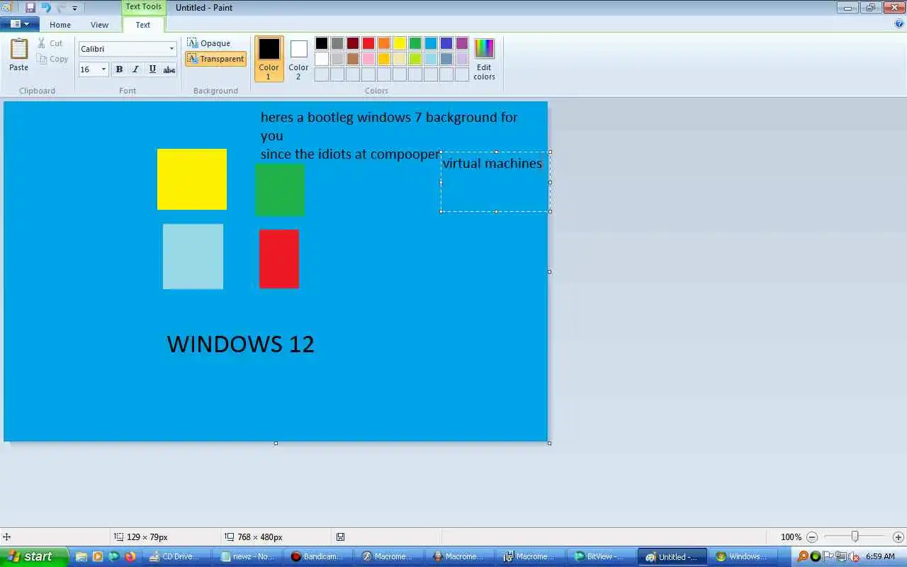Select Color 1 foreground box
This screenshot has height=567, width=907.
[269, 59]
